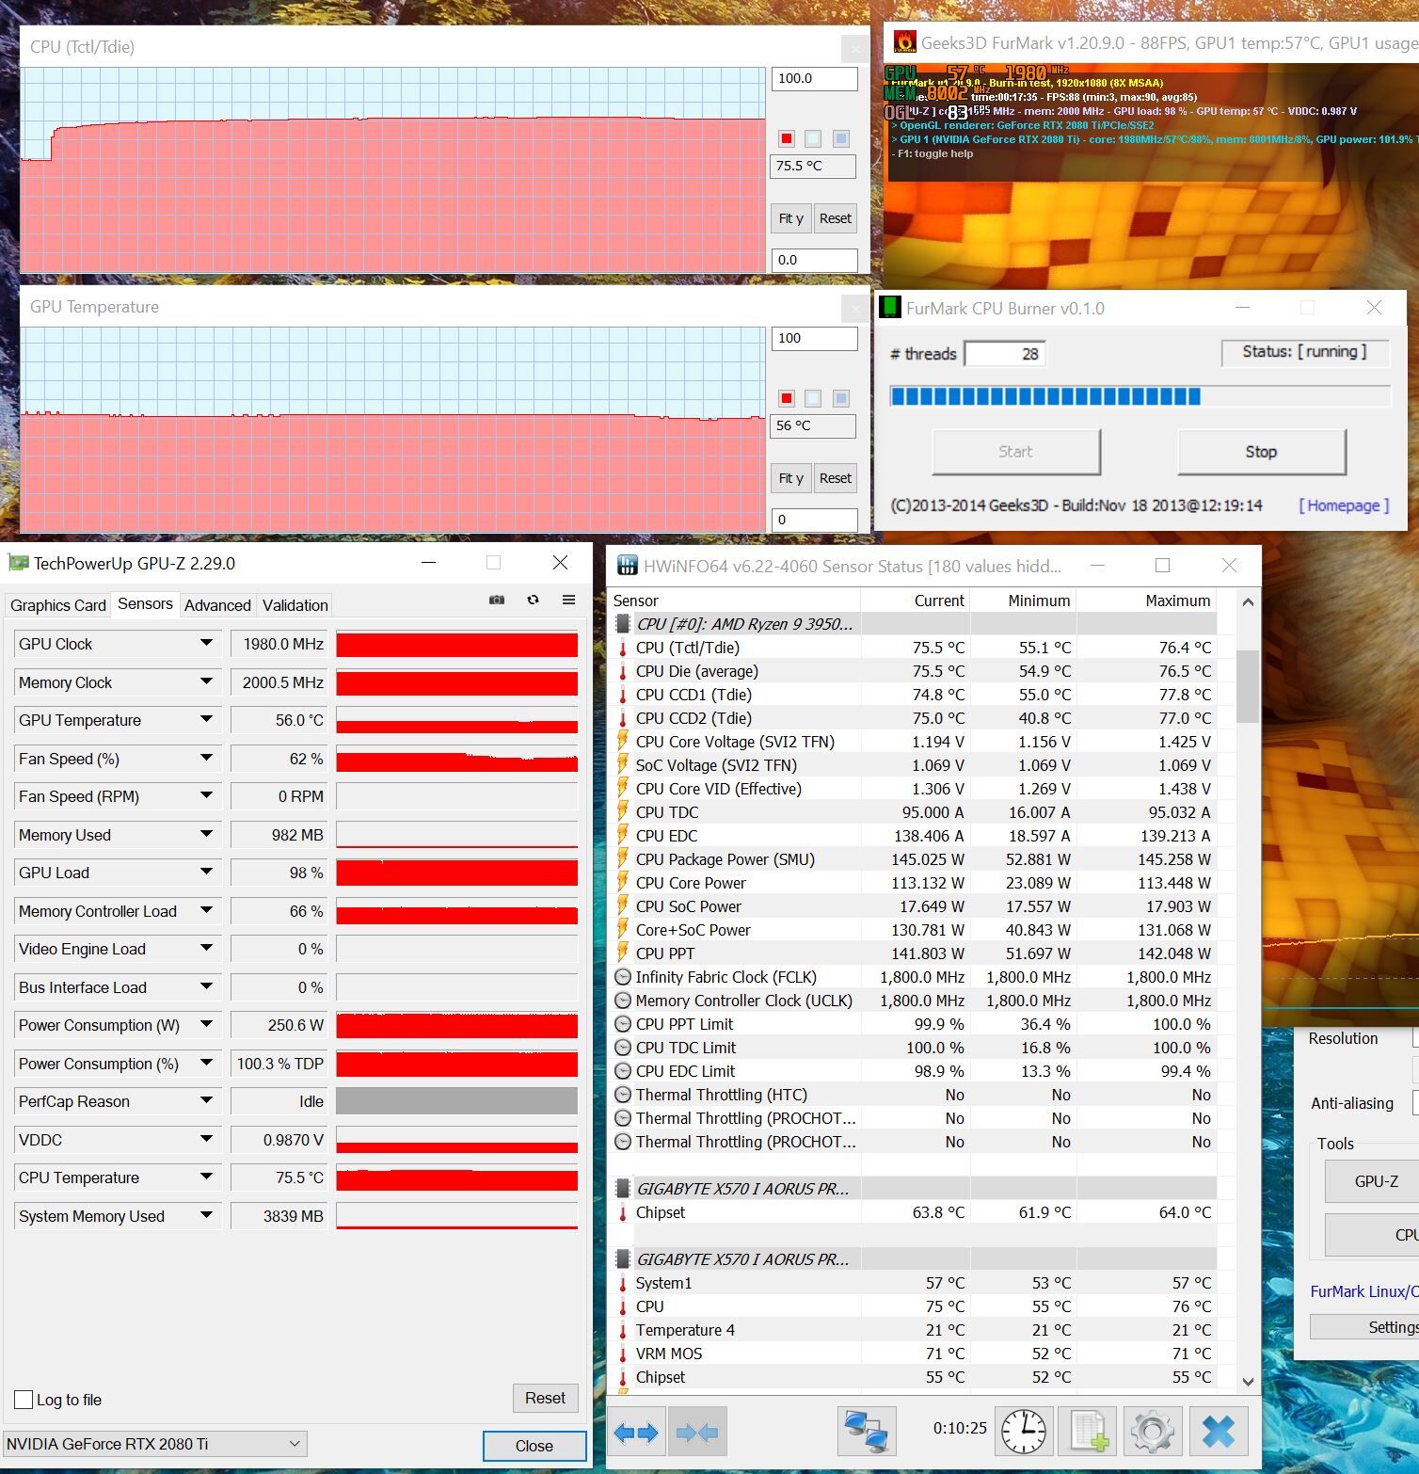
Task: Open GPU-Z GPU Temperature sensor dropdown arrow
Action: tap(206, 720)
